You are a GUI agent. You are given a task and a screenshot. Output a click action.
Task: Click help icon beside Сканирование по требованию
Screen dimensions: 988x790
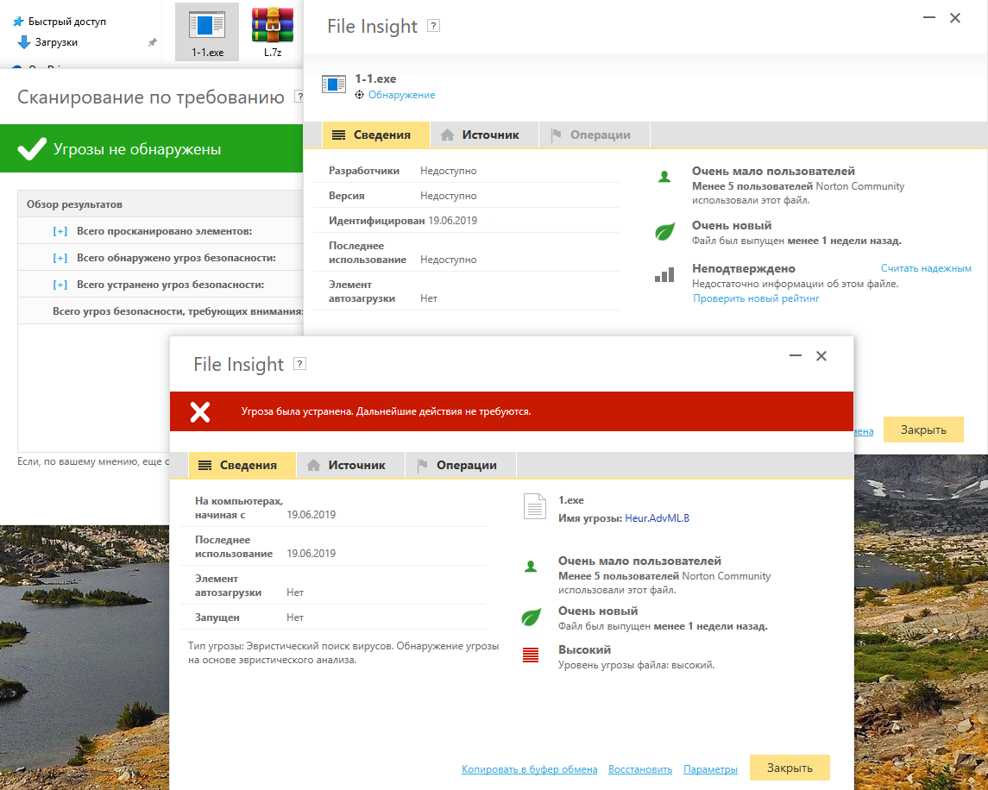coord(299,97)
